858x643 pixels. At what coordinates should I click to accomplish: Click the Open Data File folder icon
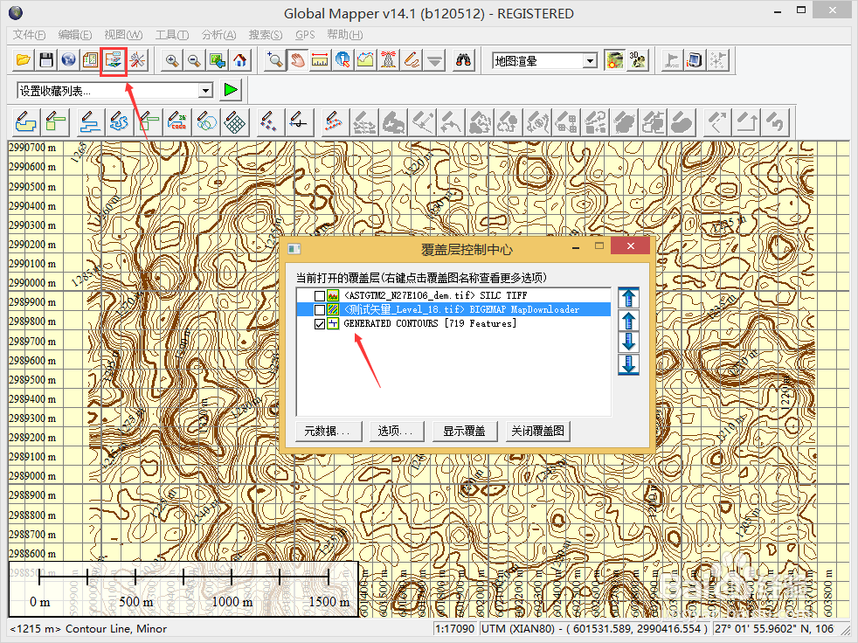click(23, 59)
